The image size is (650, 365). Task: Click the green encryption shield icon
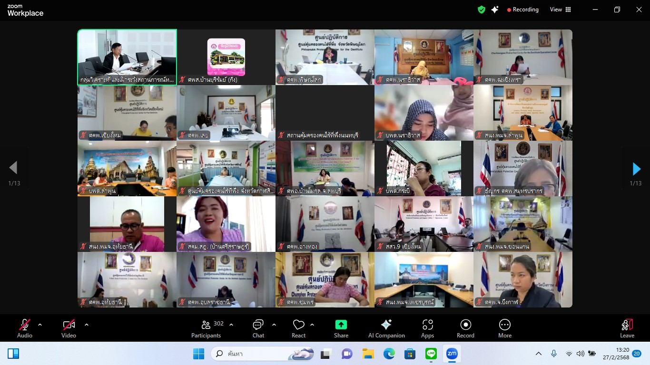click(x=482, y=10)
